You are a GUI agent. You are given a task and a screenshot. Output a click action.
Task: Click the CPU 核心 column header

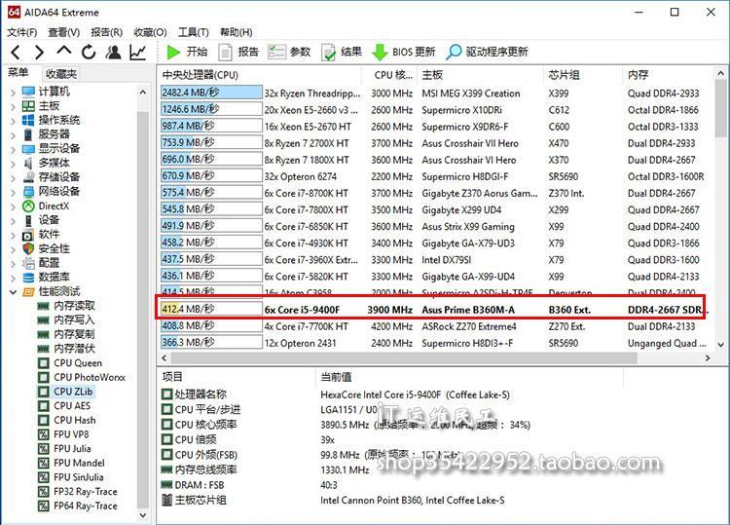coord(391,75)
